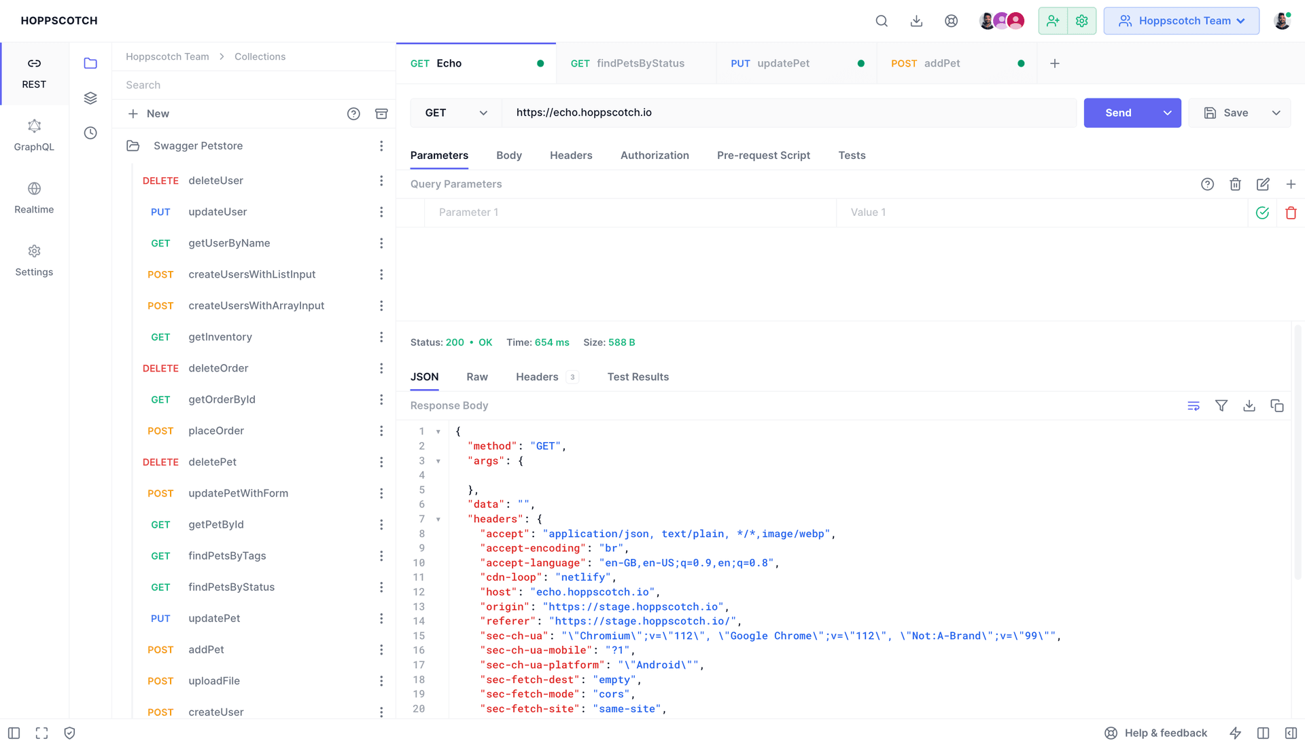This screenshot has height=747, width=1305.
Task: Open team settings gear button
Action: [1081, 21]
